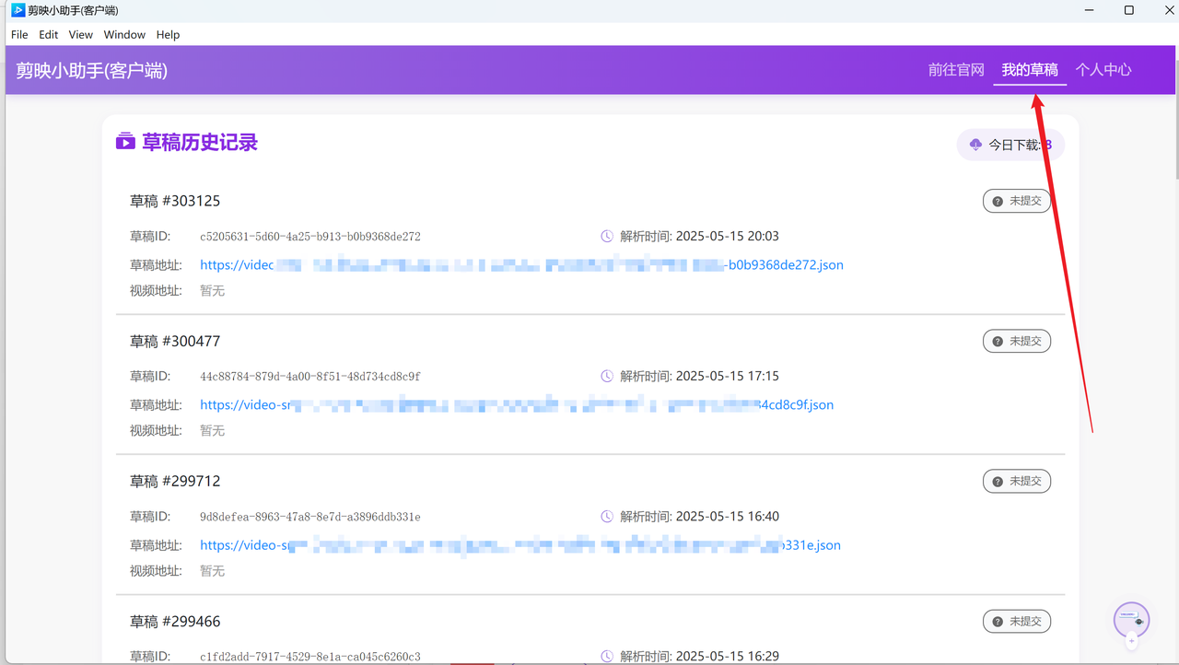Click the 今日下载 counter badge
This screenshot has width=1179, height=665.
(1010, 145)
